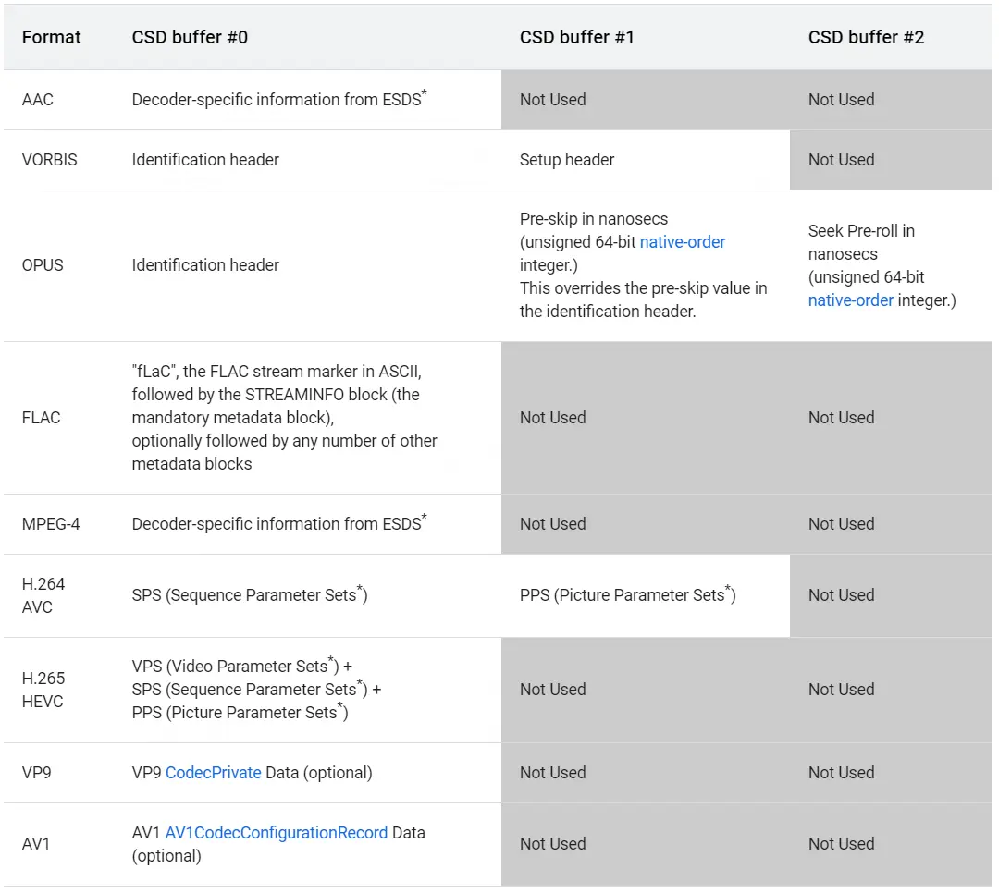
Task: Select the FLAC format cell
Action: click(x=42, y=418)
